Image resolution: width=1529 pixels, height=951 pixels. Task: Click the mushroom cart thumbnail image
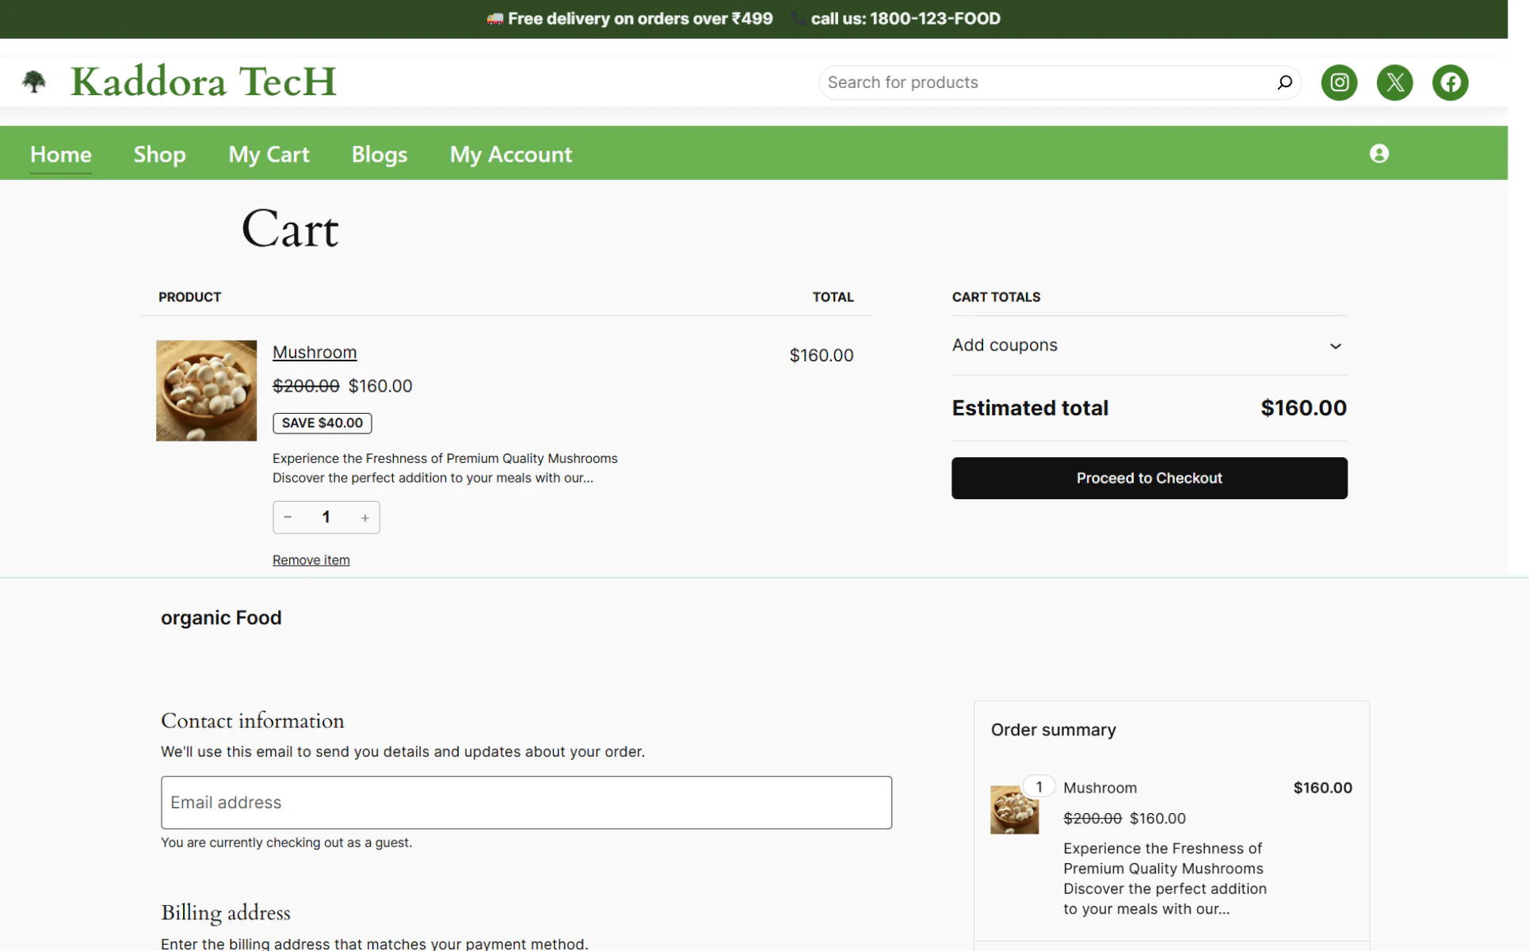(206, 391)
